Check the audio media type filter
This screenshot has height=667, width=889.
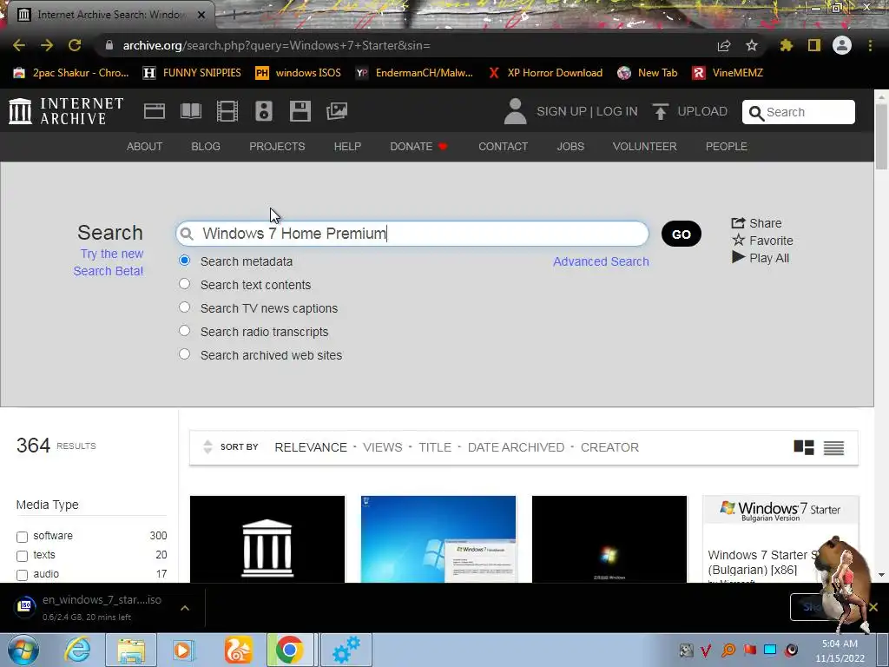tap(22, 575)
